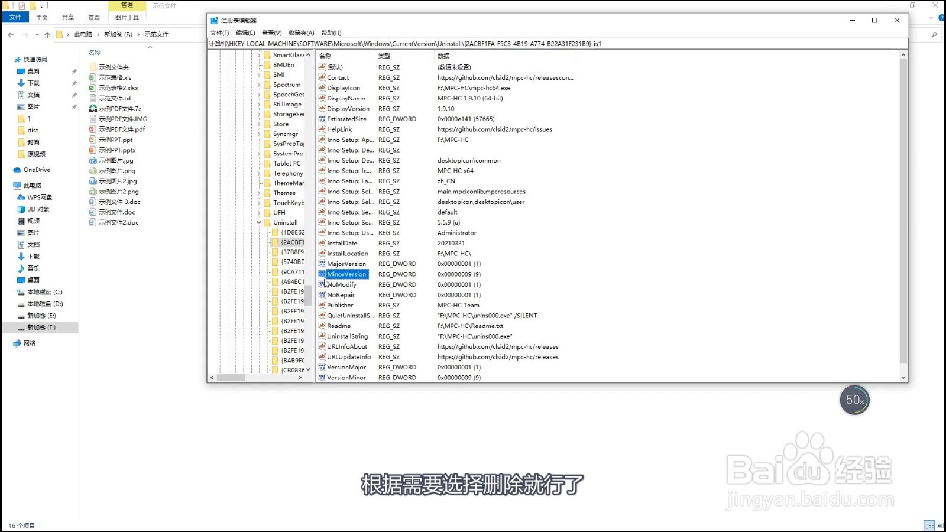Open the 收藏夹(A) menu
Viewport: 946px width, 532px height.
tap(302, 33)
